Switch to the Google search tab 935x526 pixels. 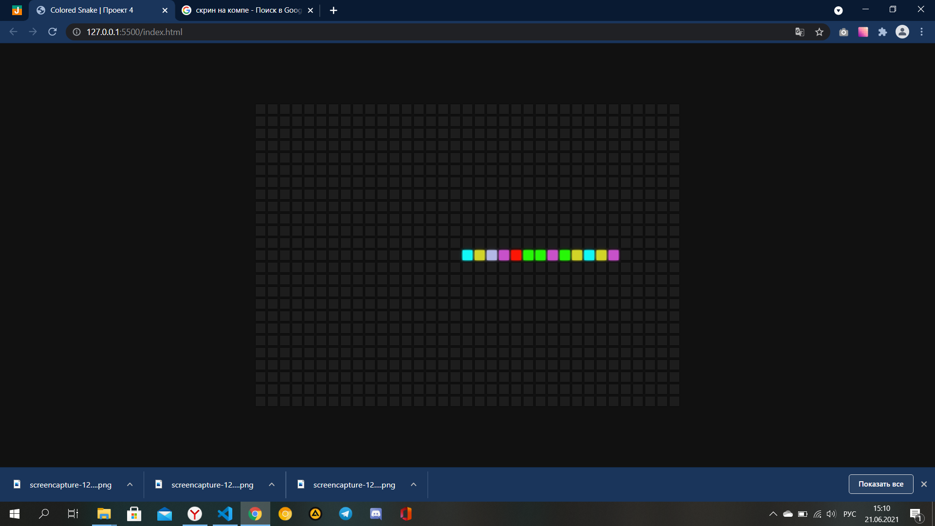pos(243,10)
